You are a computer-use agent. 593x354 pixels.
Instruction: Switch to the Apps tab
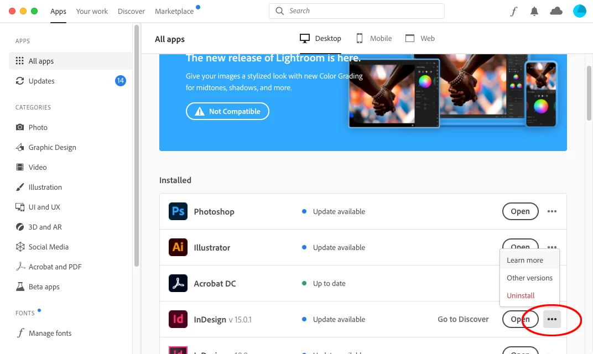tap(58, 12)
